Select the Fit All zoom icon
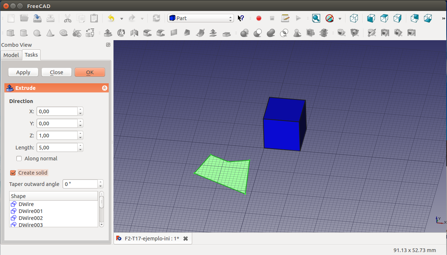The height and width of the screenshot is (255, 447). tap(316, 18)
